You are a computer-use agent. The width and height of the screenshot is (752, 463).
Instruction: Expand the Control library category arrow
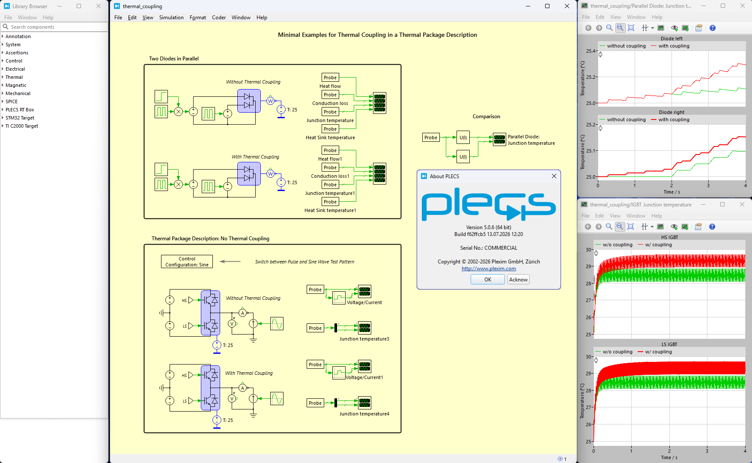tap(3, 61)
